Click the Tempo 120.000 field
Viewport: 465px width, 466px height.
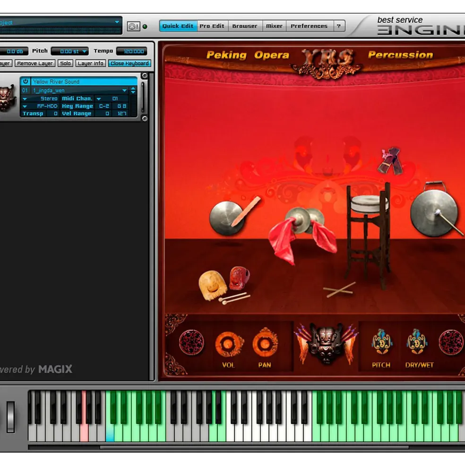pyautogui.click(x=132, y=52)
